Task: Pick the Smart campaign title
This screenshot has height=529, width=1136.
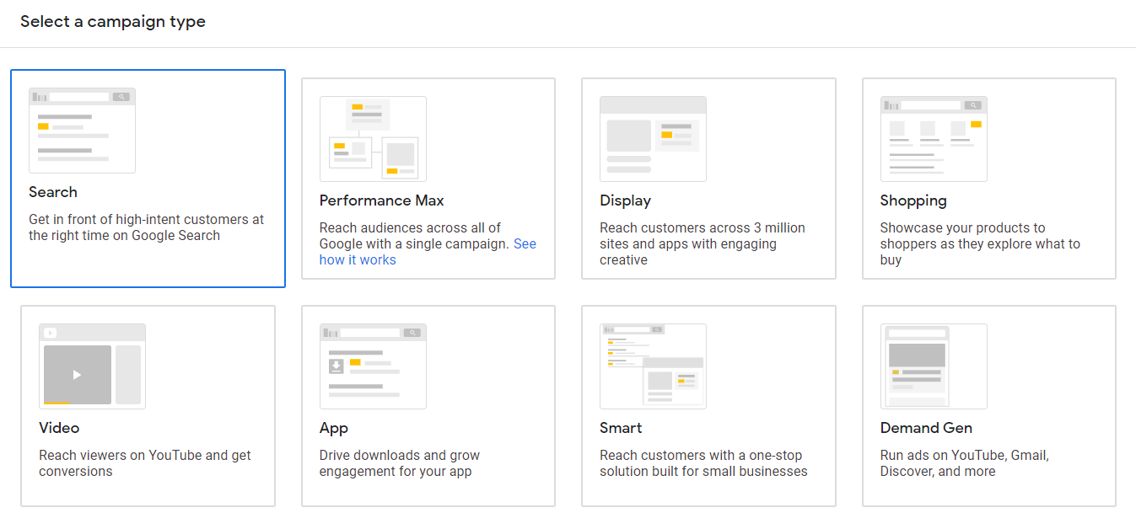Action: tap(621, 428)
